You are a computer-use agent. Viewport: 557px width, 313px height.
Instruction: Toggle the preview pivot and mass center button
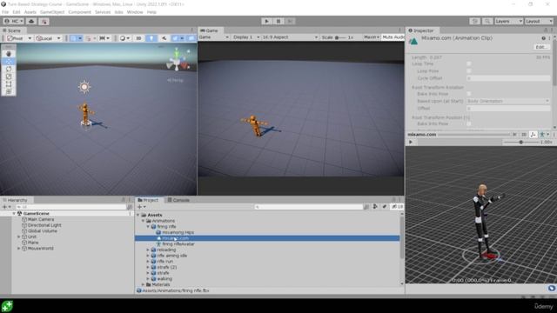pyautogui.click(x=533, y=135)
